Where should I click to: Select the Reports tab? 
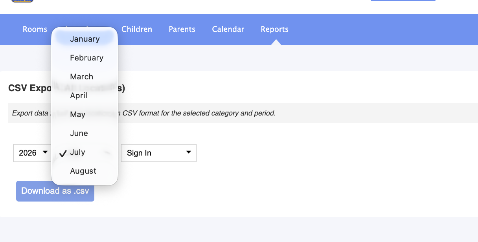coord(274,29)
